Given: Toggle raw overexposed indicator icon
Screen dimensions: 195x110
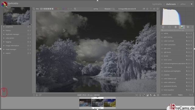Looking at the screenshot, I should pos(144,95).
